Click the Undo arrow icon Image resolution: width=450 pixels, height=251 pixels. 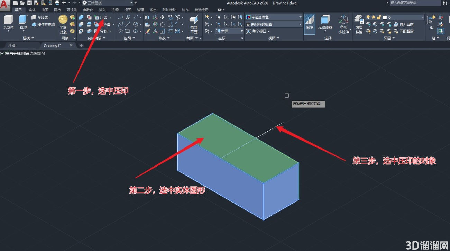pos(64,3)
